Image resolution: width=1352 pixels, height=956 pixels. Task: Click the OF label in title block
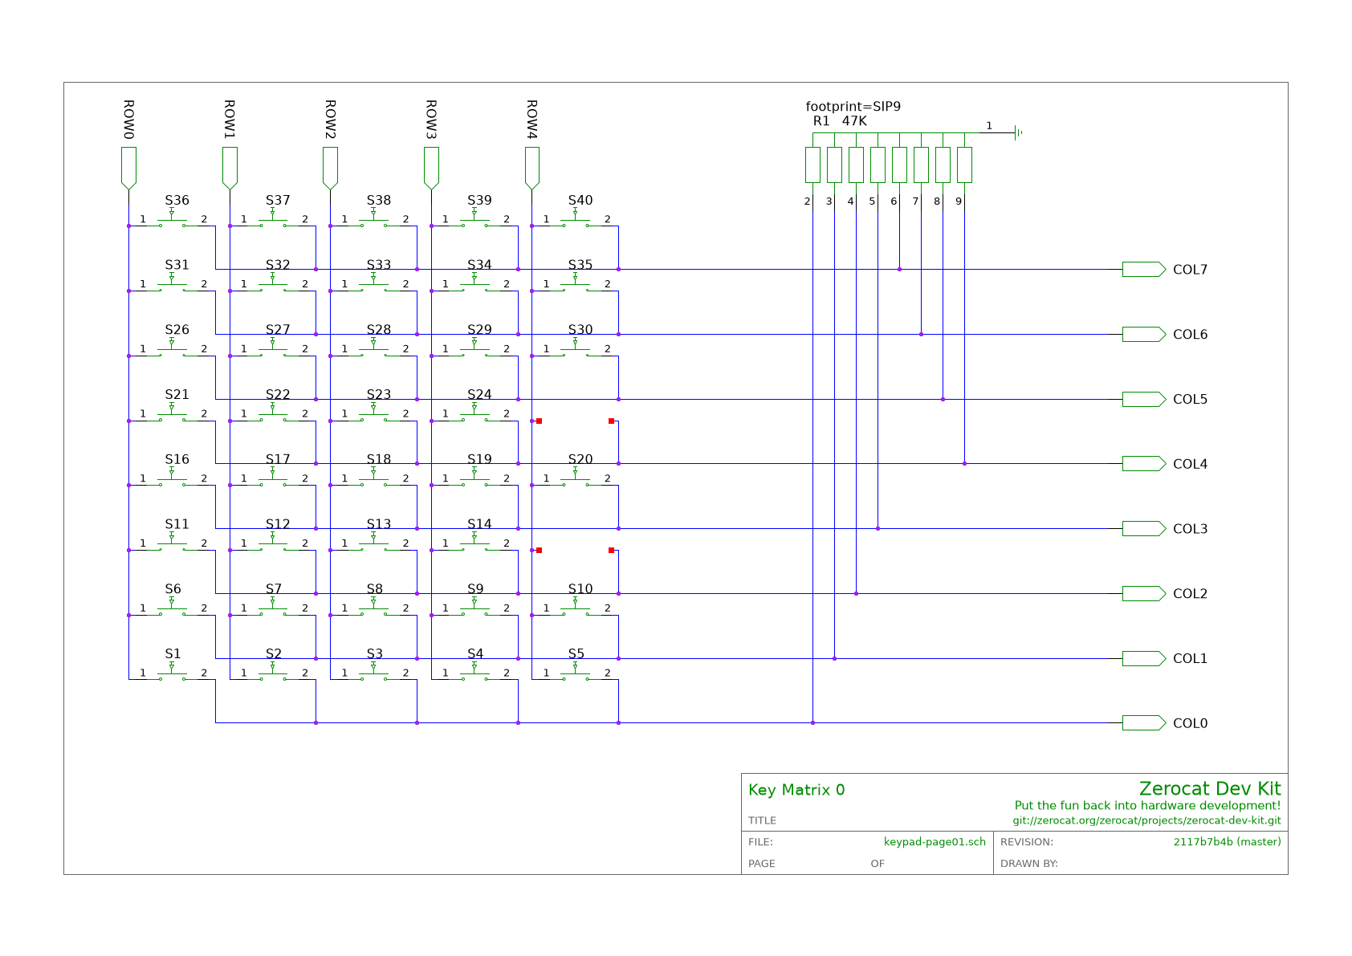[878, 864]
